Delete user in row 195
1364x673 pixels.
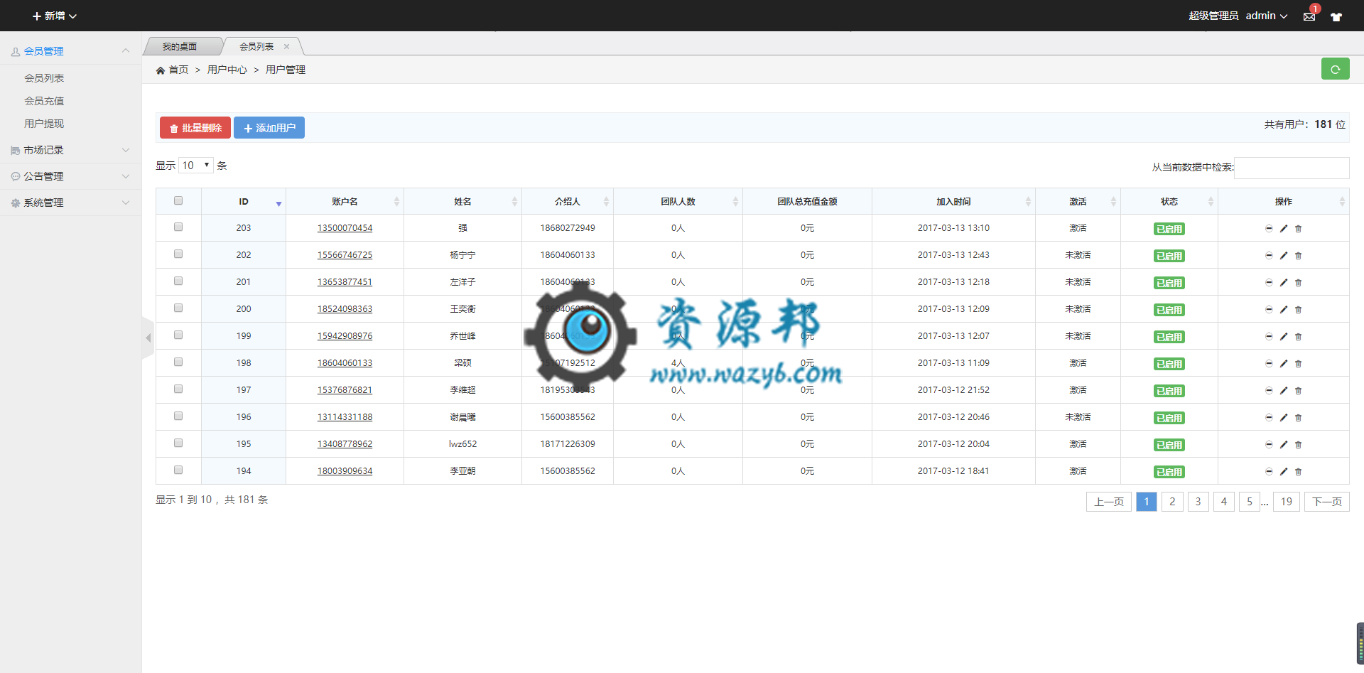(x=1298, y=445)
